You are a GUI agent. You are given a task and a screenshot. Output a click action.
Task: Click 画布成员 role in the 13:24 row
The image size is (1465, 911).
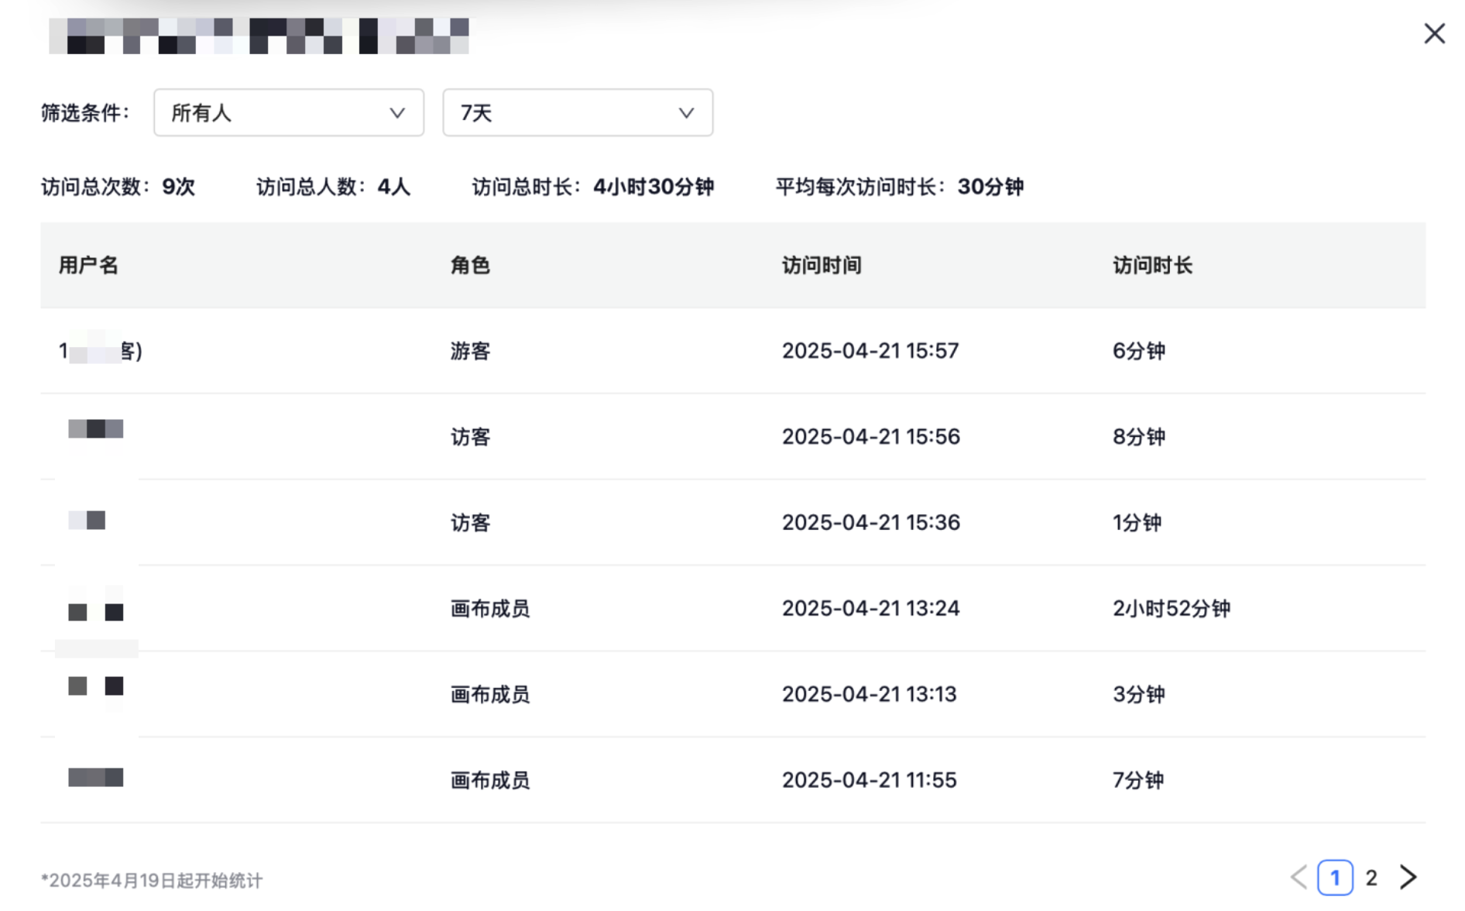tap(490, 609)
